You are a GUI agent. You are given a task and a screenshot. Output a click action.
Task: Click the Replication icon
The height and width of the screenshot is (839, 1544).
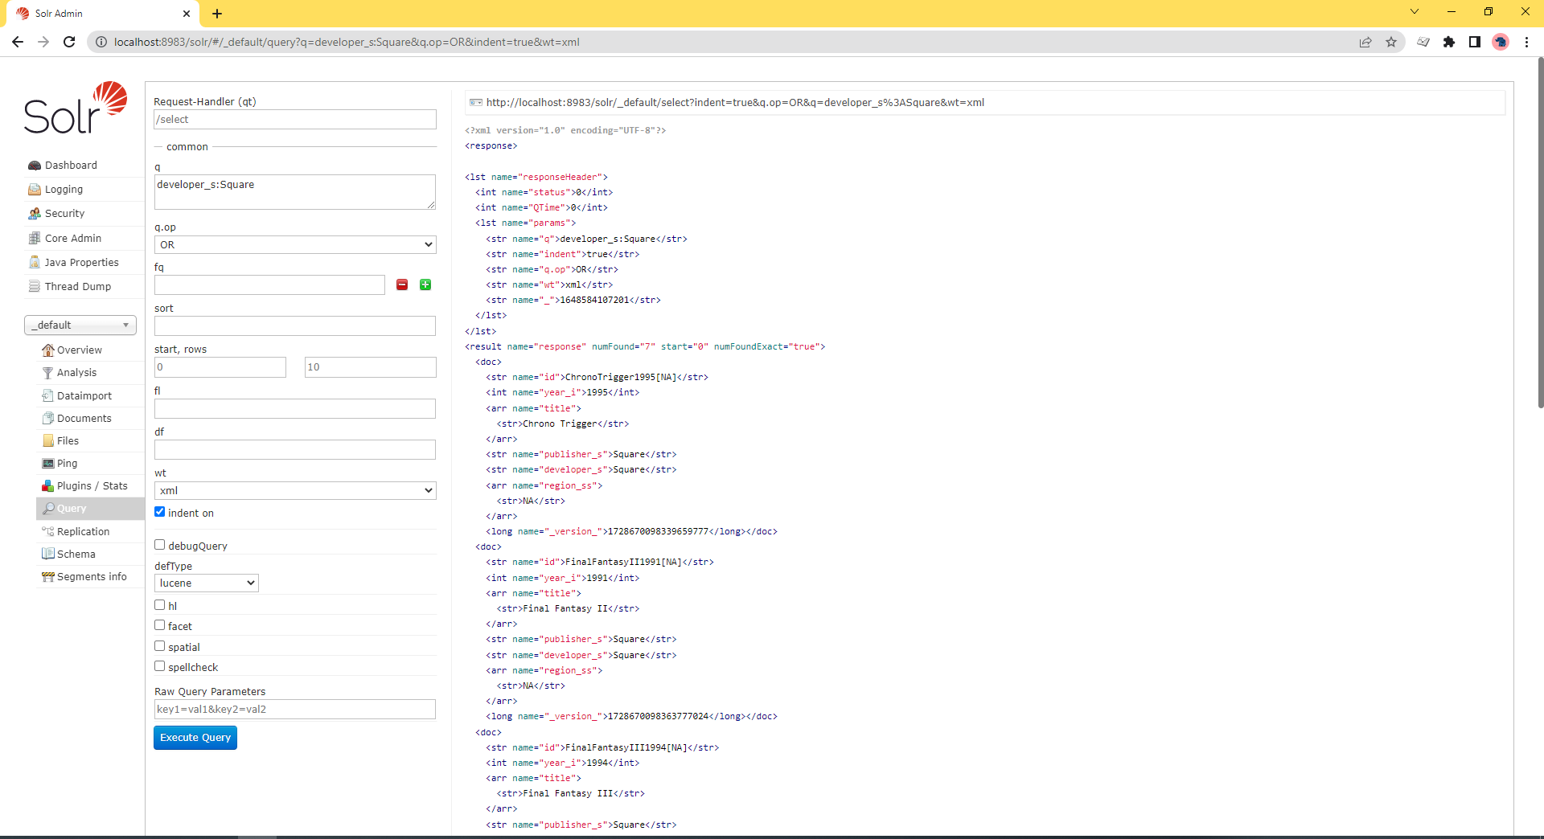tap(48, 532)
